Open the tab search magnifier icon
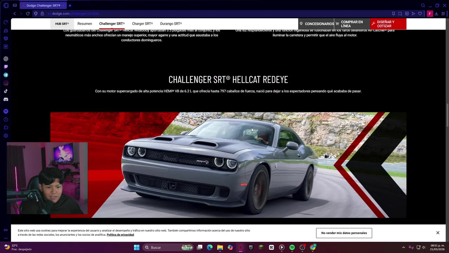The image size is (449, 253). pyautogui.click(x=423, y=5)
